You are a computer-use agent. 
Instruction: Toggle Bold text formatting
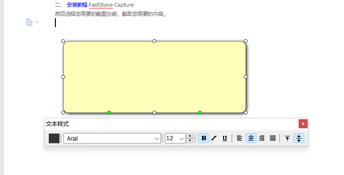pos(204,138)
